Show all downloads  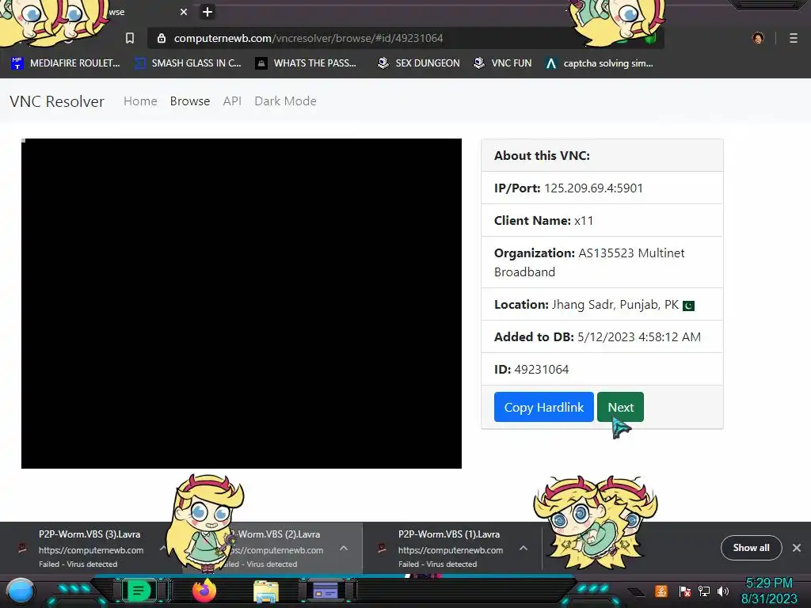[751, 548]
